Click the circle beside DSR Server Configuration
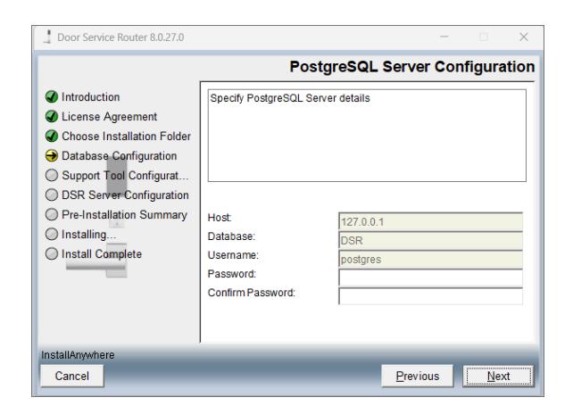 (52, 195)
